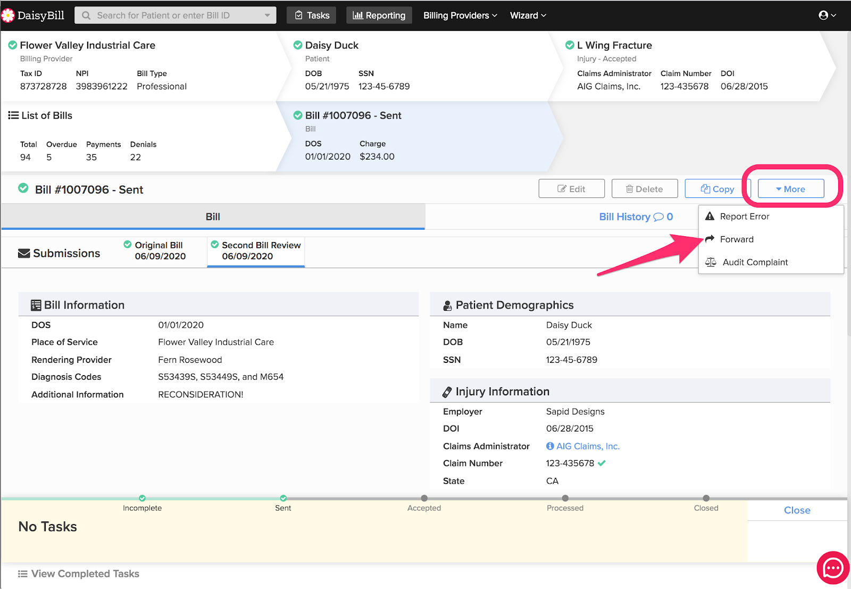The height and width of the screenshot is (589, 851).
Task: Choose Audit Complaint from the More menu
Action: 771,262
